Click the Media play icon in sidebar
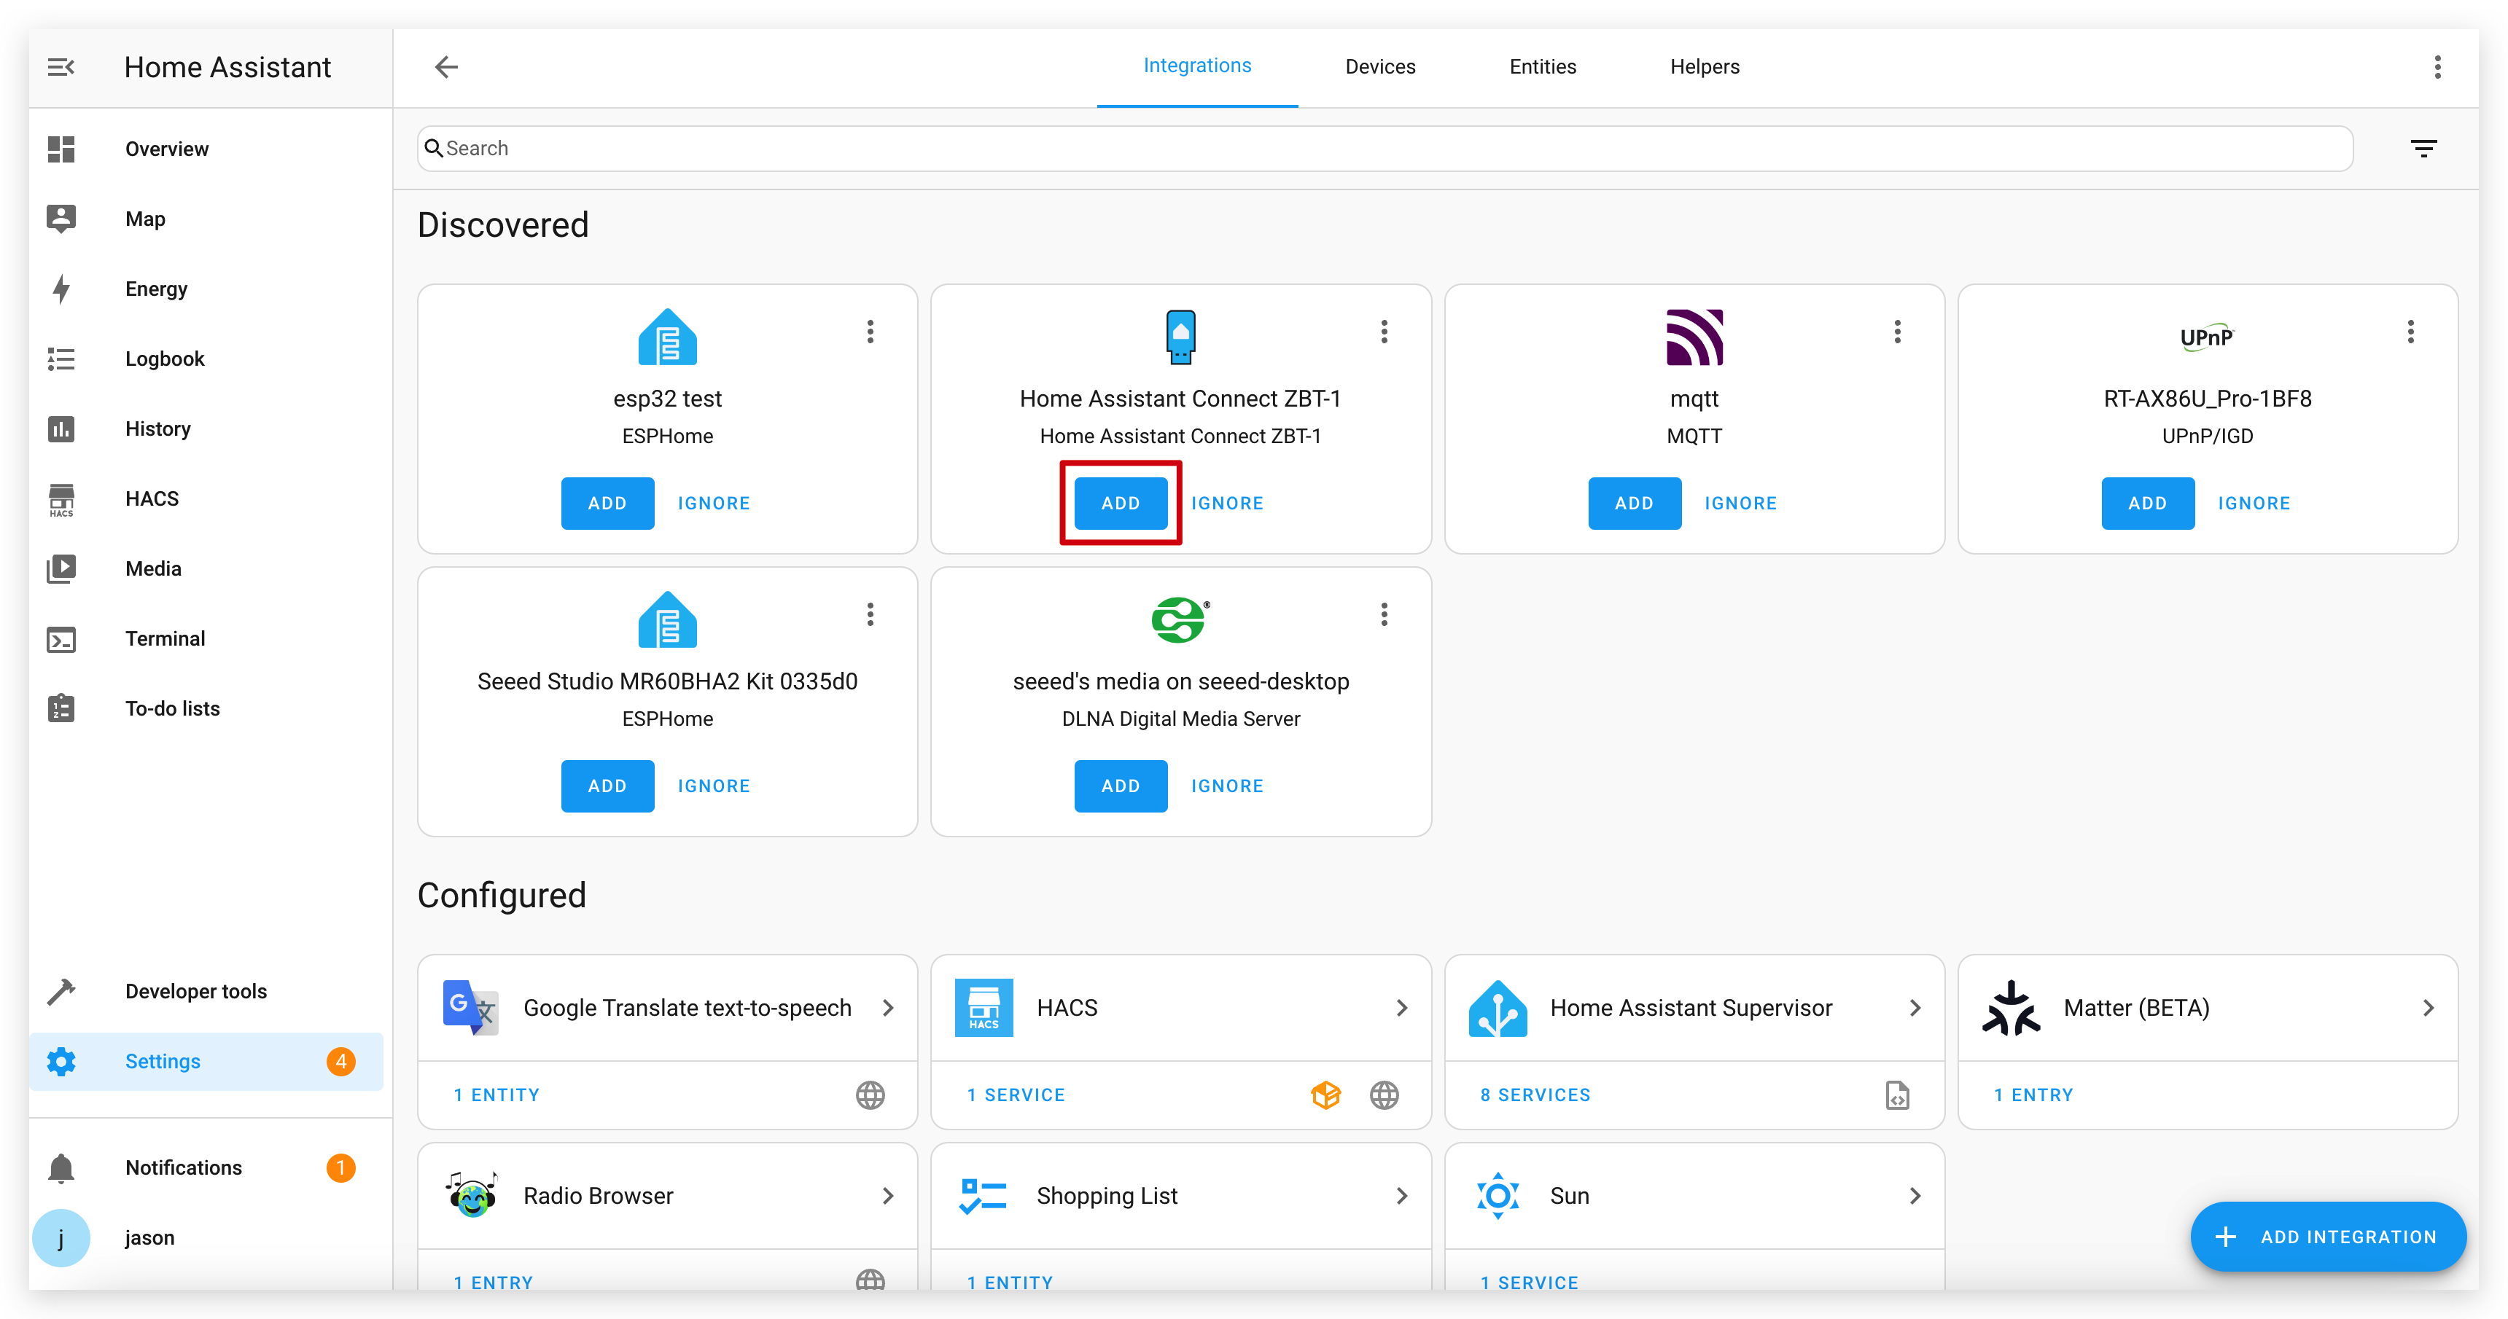The height and width of the screenshot is (1319, 2508). [61, 569]
